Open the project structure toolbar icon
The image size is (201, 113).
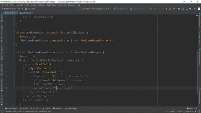click(x=179, y=9)
